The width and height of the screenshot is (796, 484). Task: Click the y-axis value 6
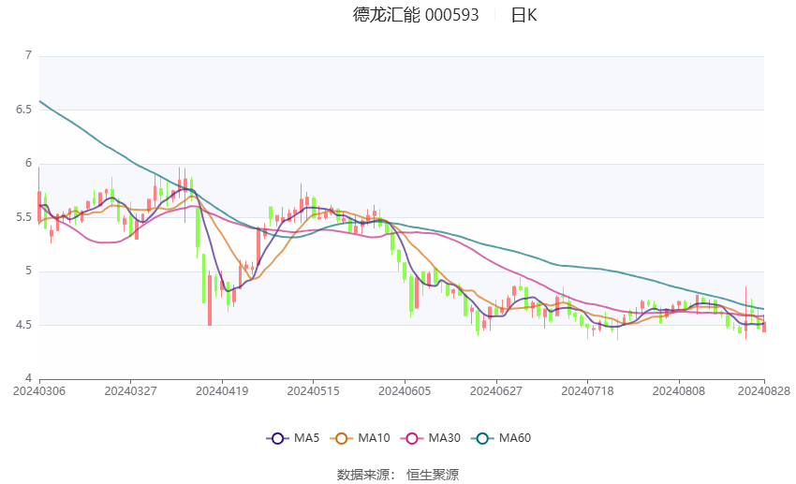28,164
